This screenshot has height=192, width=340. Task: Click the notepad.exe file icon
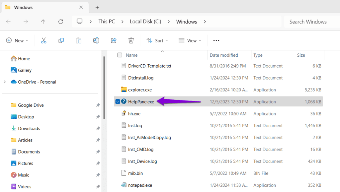coord(124,185)
